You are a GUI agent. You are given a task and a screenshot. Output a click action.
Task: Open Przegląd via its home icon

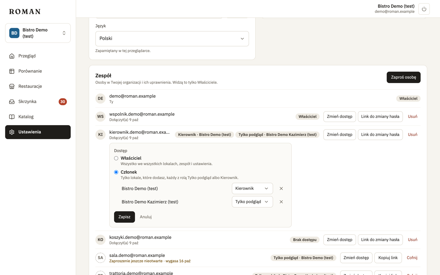[x=12, y=56]
